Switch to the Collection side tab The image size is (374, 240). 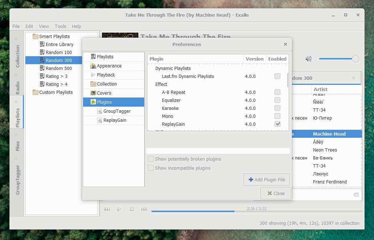(17, 56)
